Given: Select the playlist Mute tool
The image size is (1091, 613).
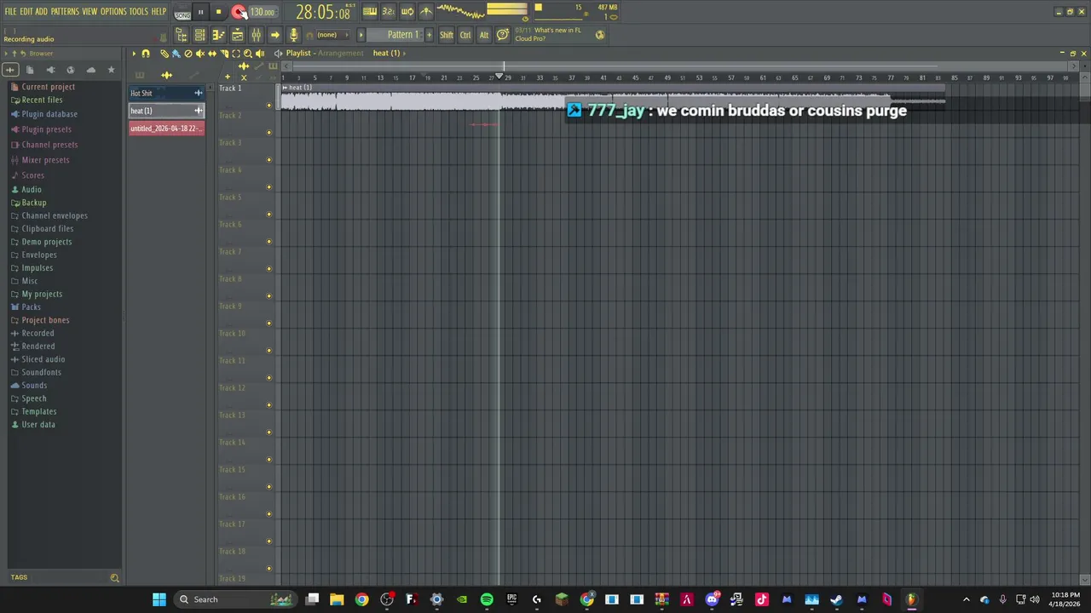Looking at the screenshot, I should [200, 53].
